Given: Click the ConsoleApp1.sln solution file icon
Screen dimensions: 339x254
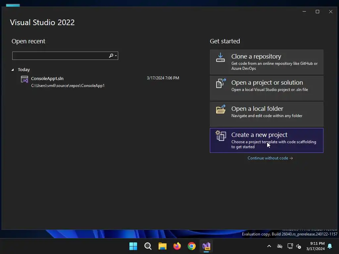Looking at the screenshot, I should coord(24,79).
